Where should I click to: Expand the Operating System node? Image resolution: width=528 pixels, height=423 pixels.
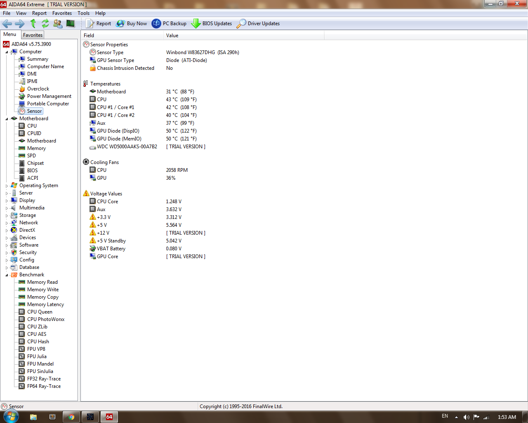7,186
